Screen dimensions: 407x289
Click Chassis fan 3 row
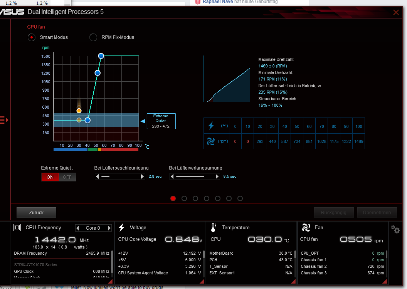point(342,273)
